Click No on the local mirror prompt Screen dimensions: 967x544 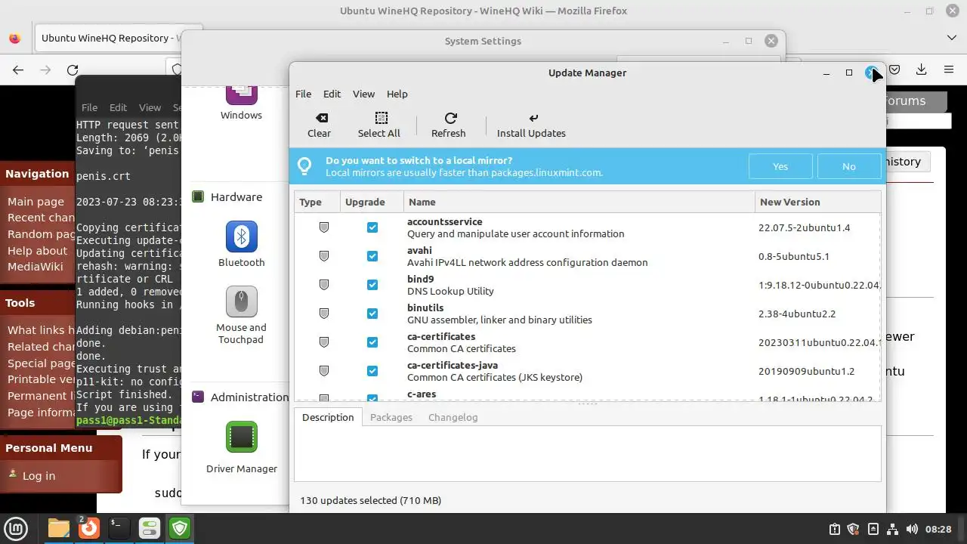click(x=849, y=166)
